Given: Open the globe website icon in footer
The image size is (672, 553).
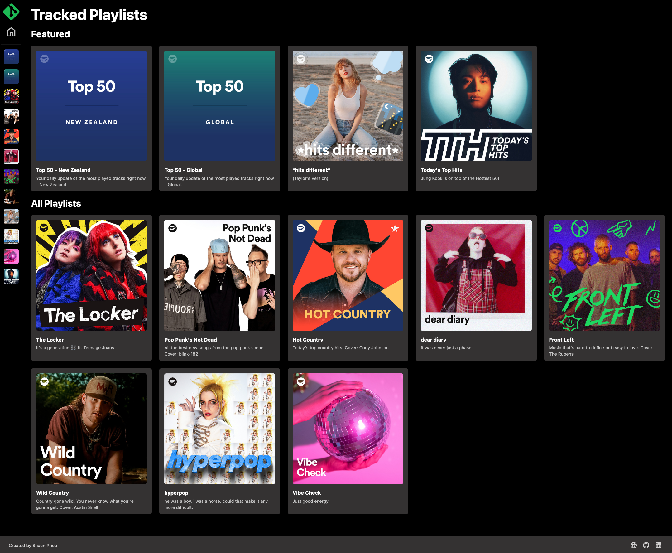Looking at the screenshot, I should coord(633,545).
